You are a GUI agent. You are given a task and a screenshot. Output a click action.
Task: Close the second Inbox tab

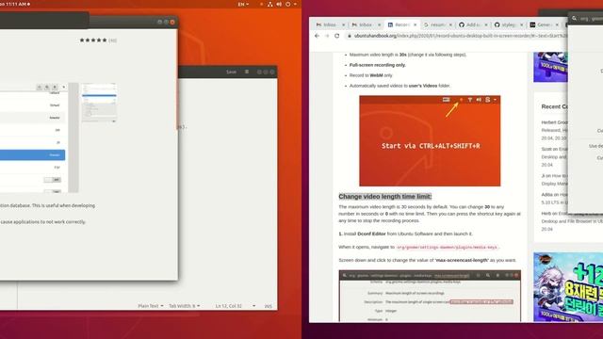(379, 24)
